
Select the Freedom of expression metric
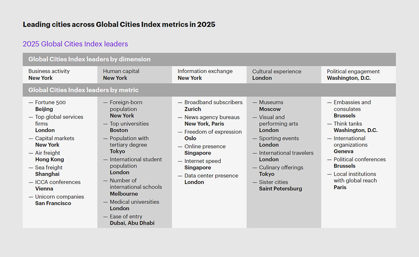click(213, 132)
